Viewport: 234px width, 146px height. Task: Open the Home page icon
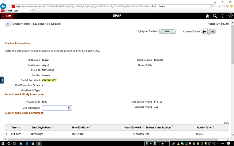(207, 16)
